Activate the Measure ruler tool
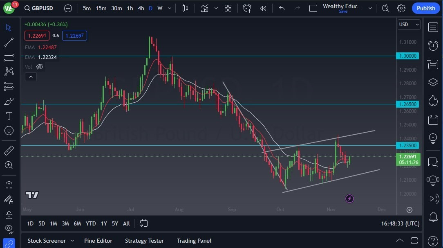Viewport: 443px width, 248px height. point(8,150)
